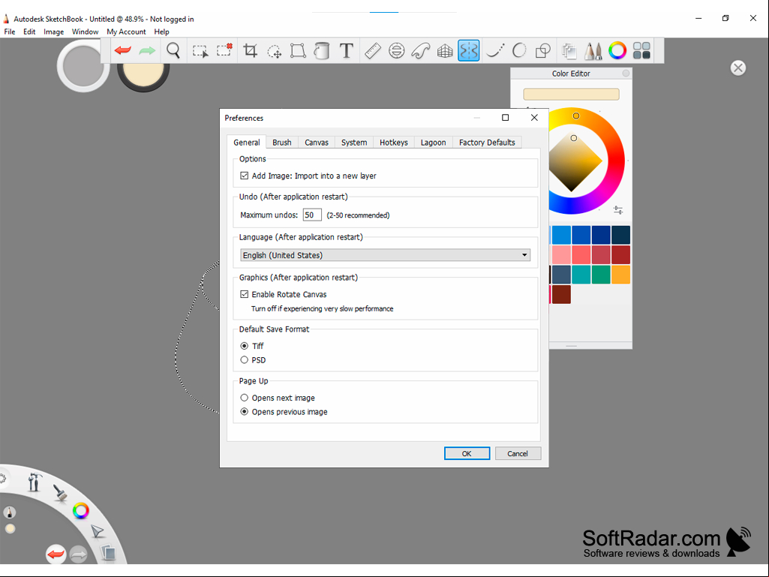Pick the dark navy swatch in Color Editor

tap(620, 235)
